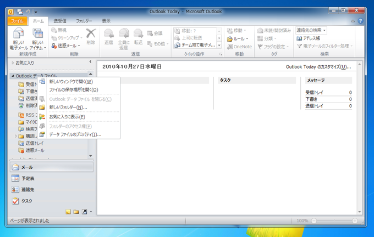Select チーム宛て電子メール quick step
Screen dimensions: 374x237
(195, 45)
